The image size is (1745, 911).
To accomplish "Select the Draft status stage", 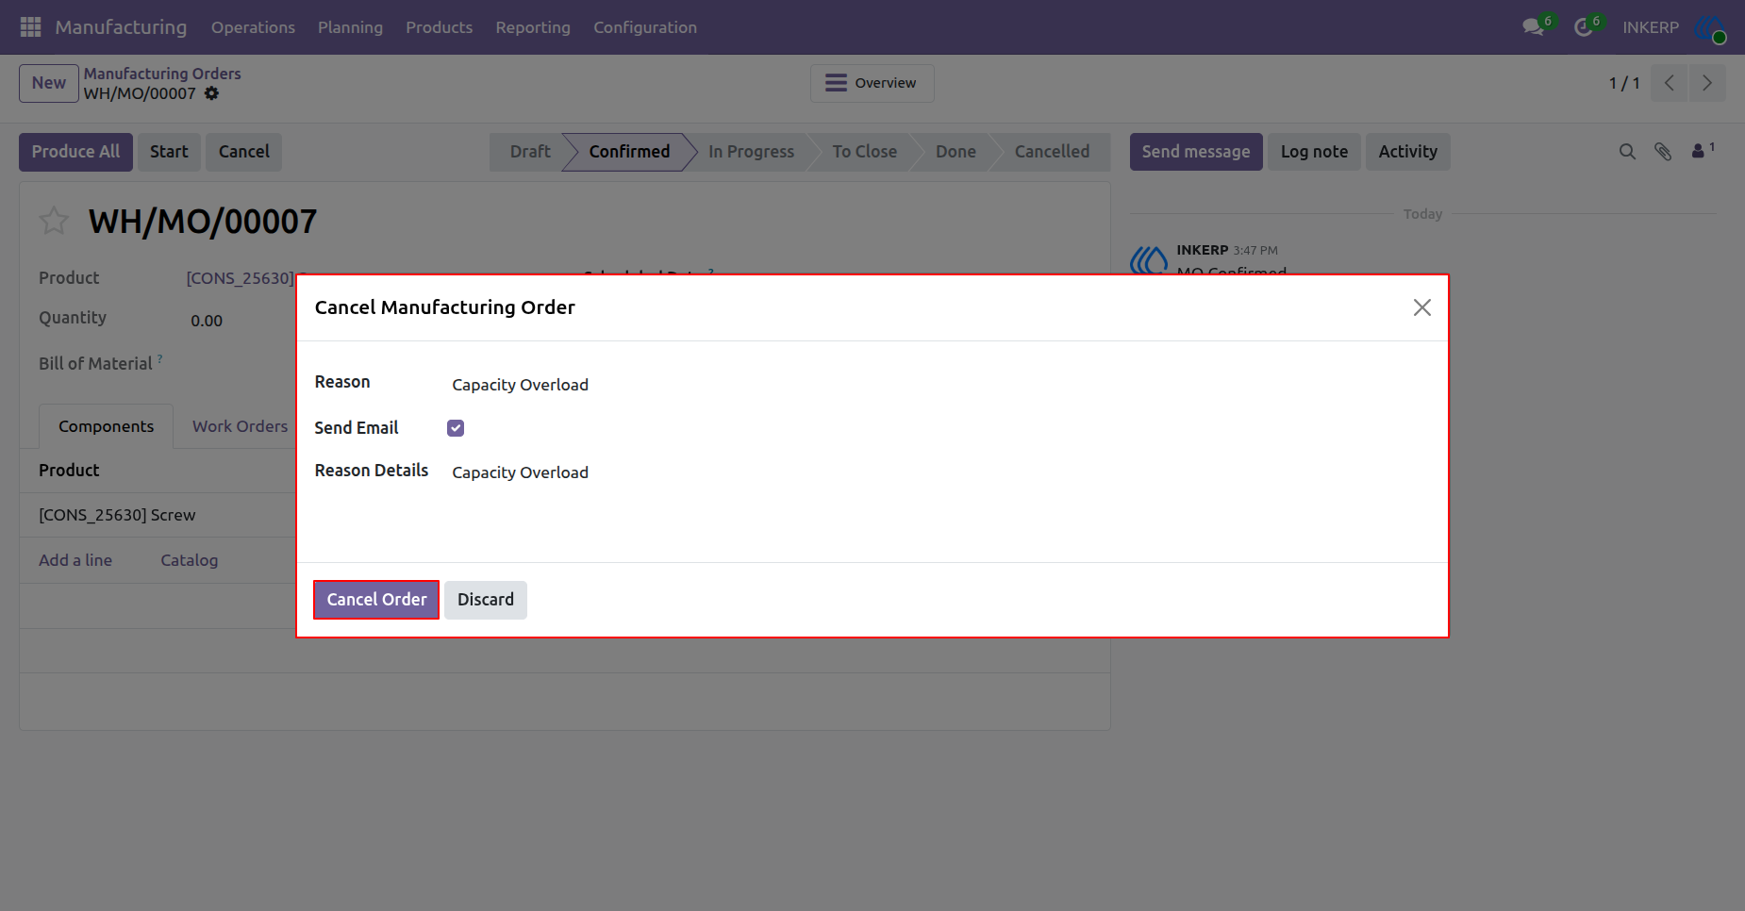I will 529,152.
